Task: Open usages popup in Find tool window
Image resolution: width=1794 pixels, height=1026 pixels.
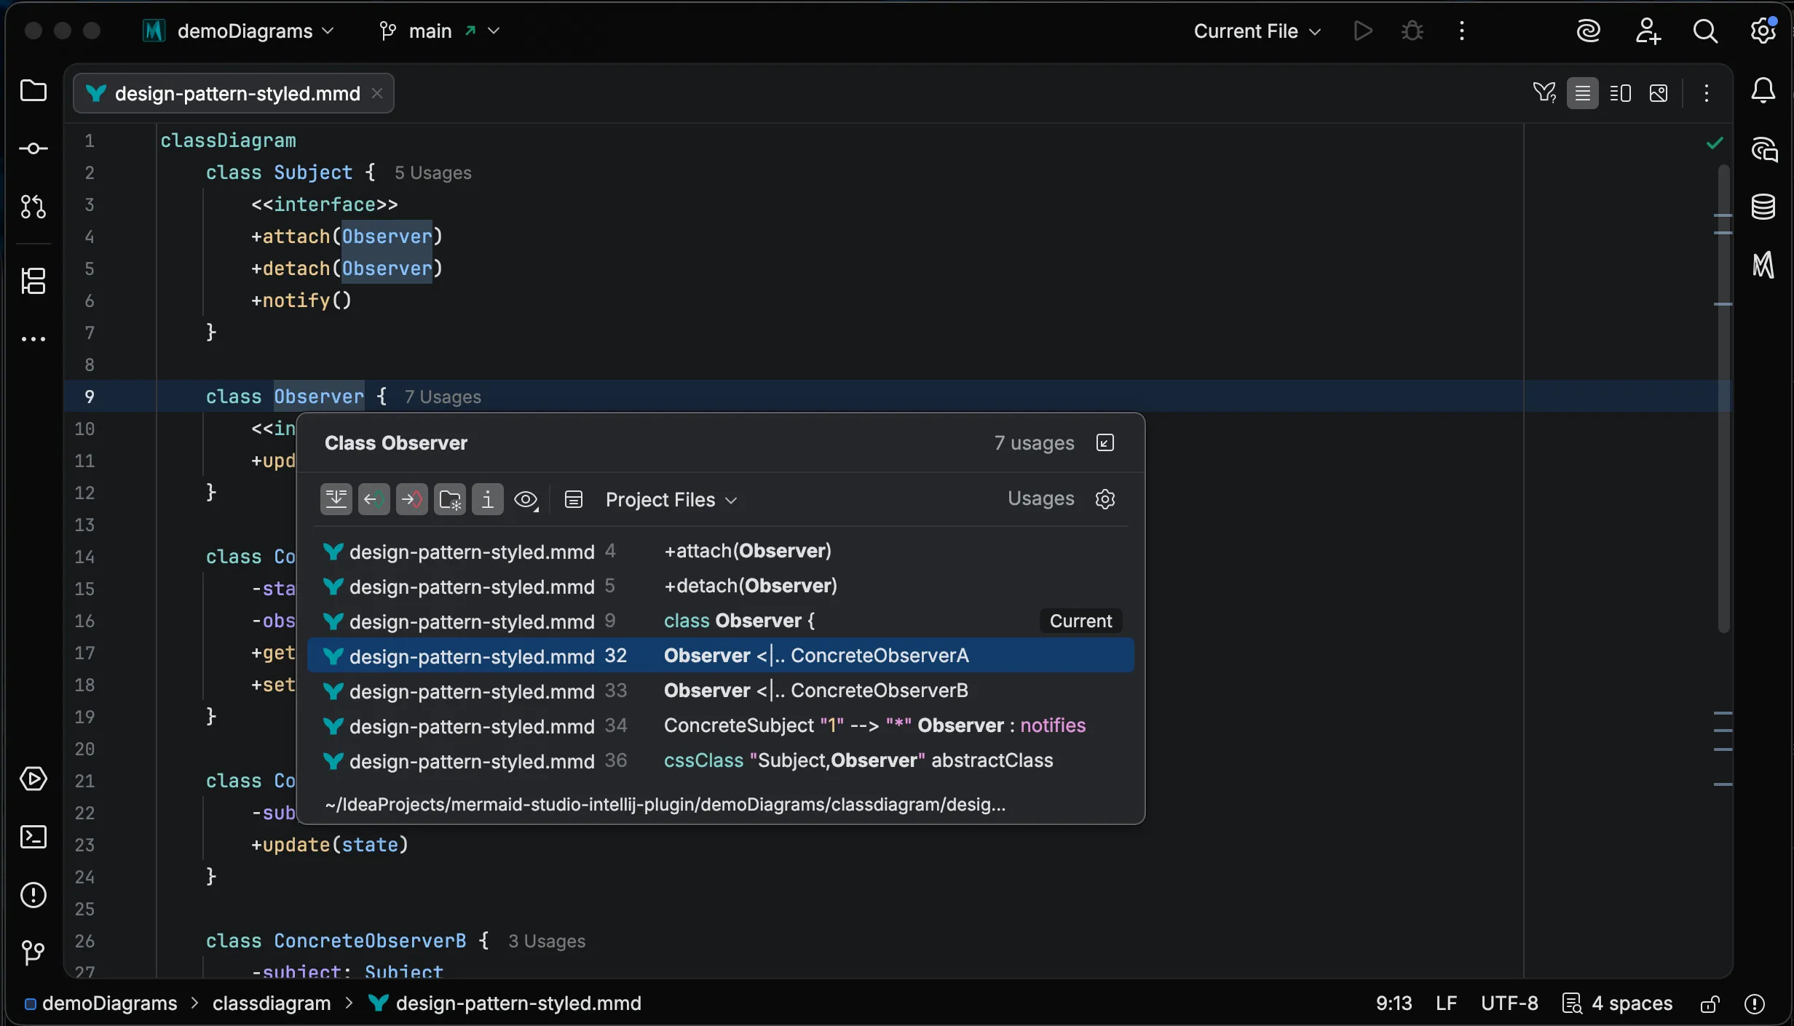Action: coord(1105,443)
